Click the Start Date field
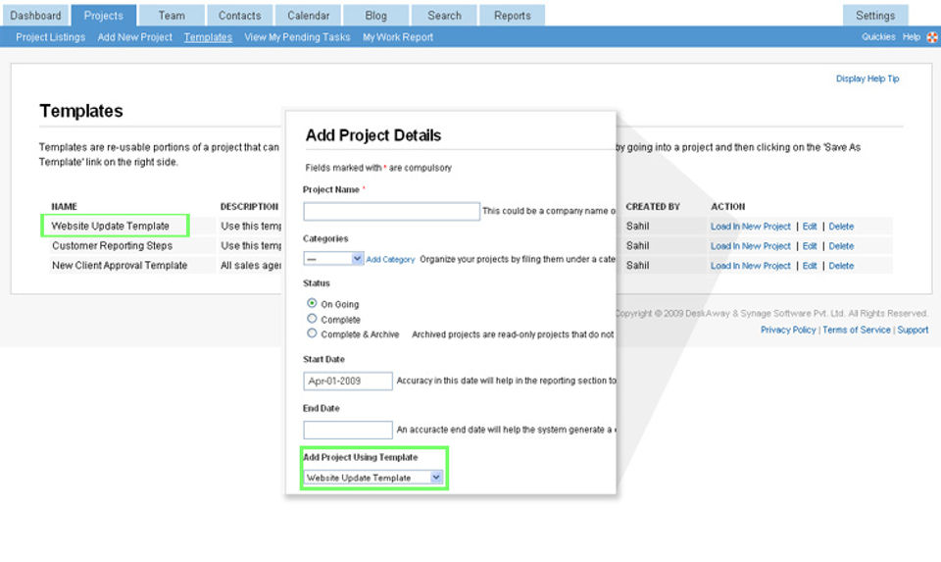 coord(348,381)
